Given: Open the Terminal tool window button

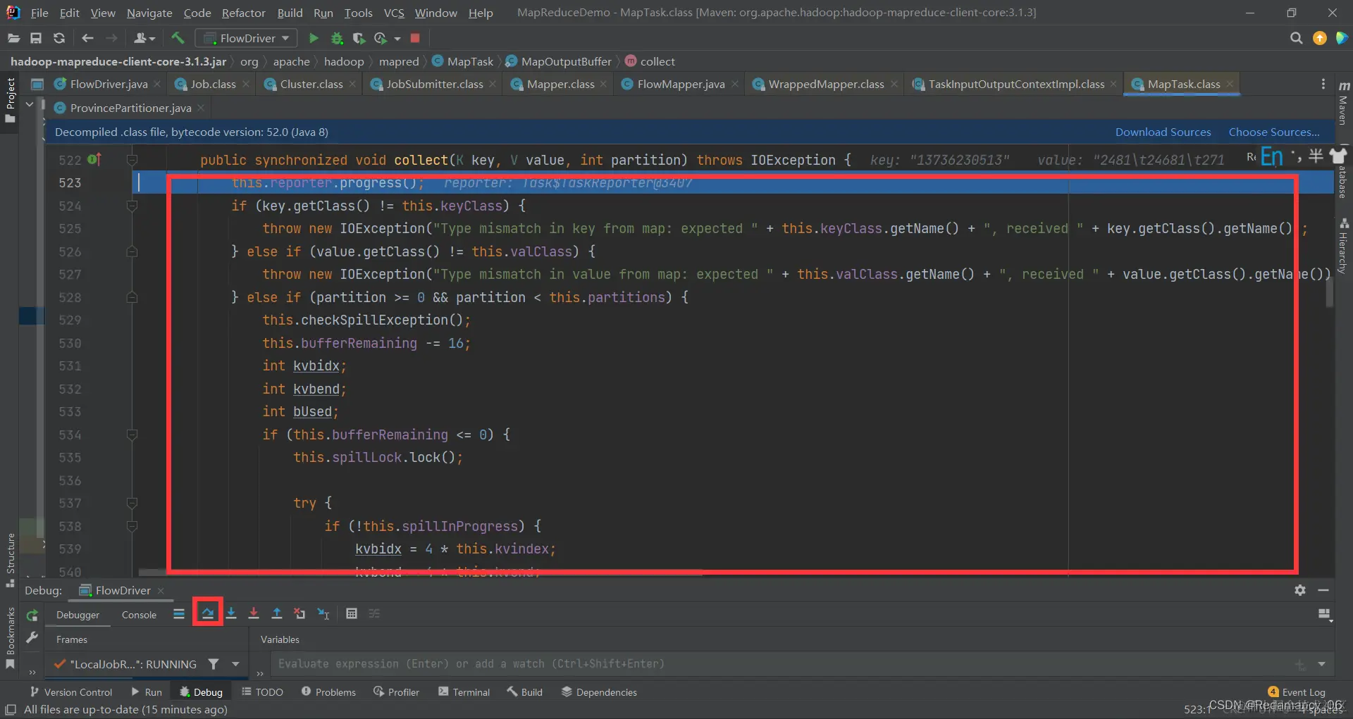Looking at the screenshot, I should pyautogui.click(x=464, y=692).
